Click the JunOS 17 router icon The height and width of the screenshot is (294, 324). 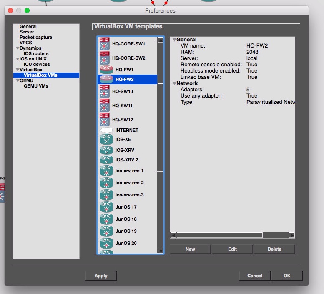tap(106, 207)
